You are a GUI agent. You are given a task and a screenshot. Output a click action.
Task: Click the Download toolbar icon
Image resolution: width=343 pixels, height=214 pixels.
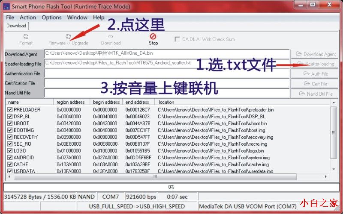111,36
